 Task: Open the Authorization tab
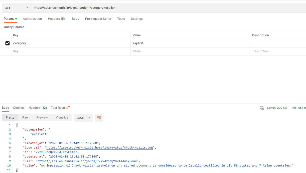(x=32, y=19)
